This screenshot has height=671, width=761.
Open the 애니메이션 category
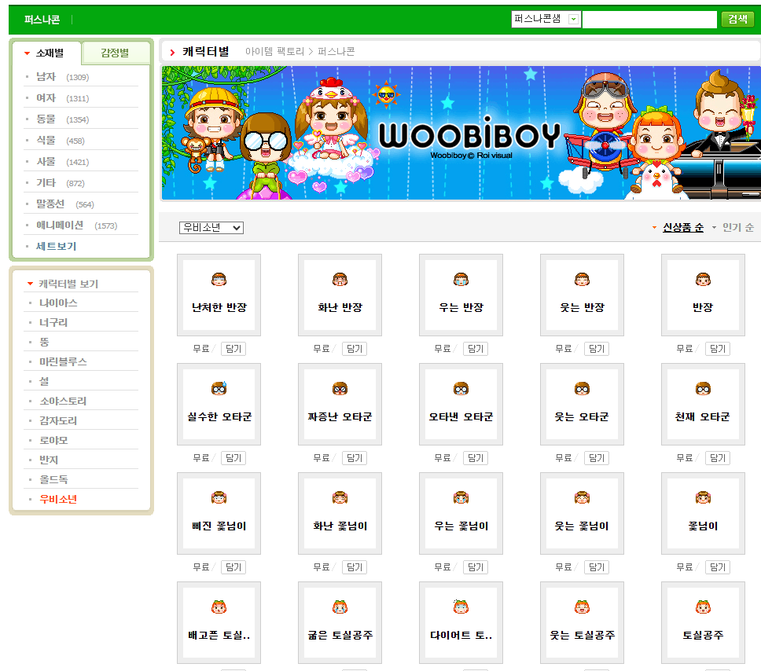coord(60,225)
